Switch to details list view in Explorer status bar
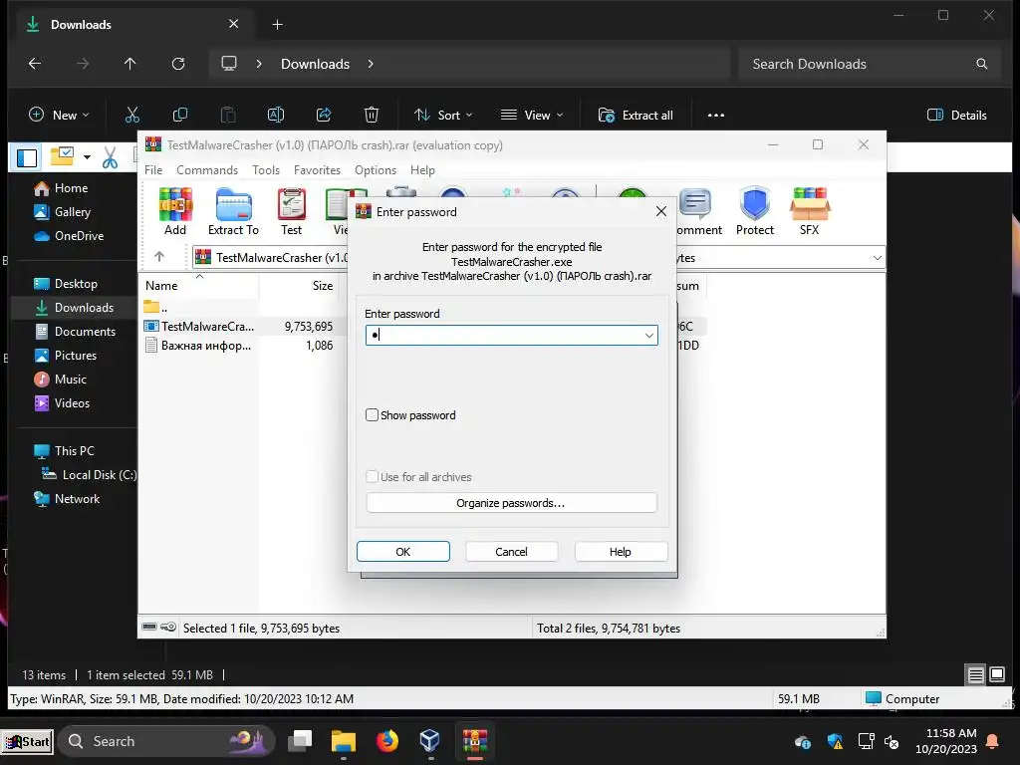 (976, 674)
